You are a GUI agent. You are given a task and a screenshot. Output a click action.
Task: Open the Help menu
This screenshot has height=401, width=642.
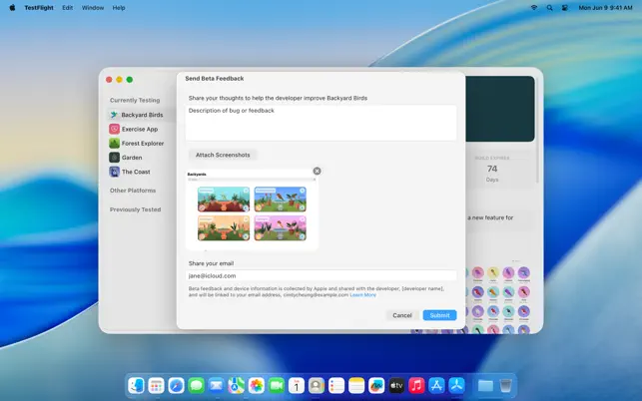pos(119,7)
